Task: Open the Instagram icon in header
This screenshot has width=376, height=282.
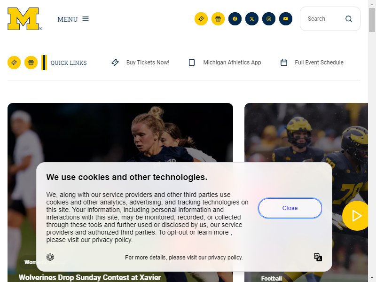Action: [x=268, y=19]
